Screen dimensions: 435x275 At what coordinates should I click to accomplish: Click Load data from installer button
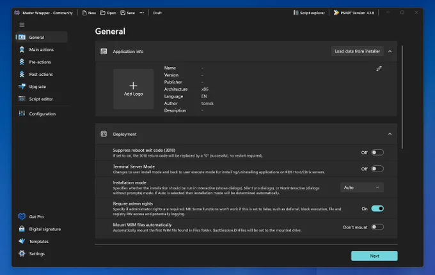coord(358,52)
